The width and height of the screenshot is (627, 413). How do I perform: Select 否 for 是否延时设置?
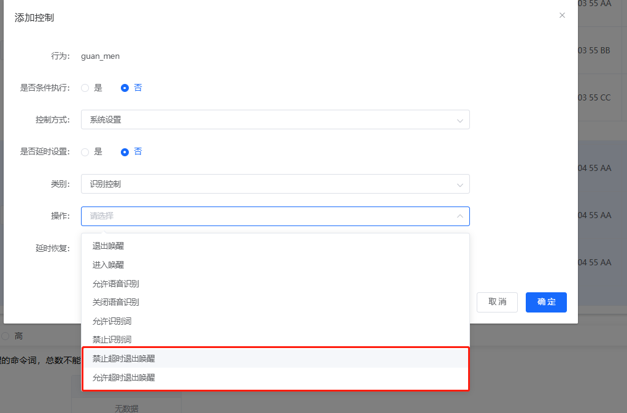tap(125, 152)
